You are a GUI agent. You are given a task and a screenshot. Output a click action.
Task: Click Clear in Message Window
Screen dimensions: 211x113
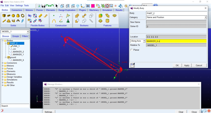coord(181,112)
